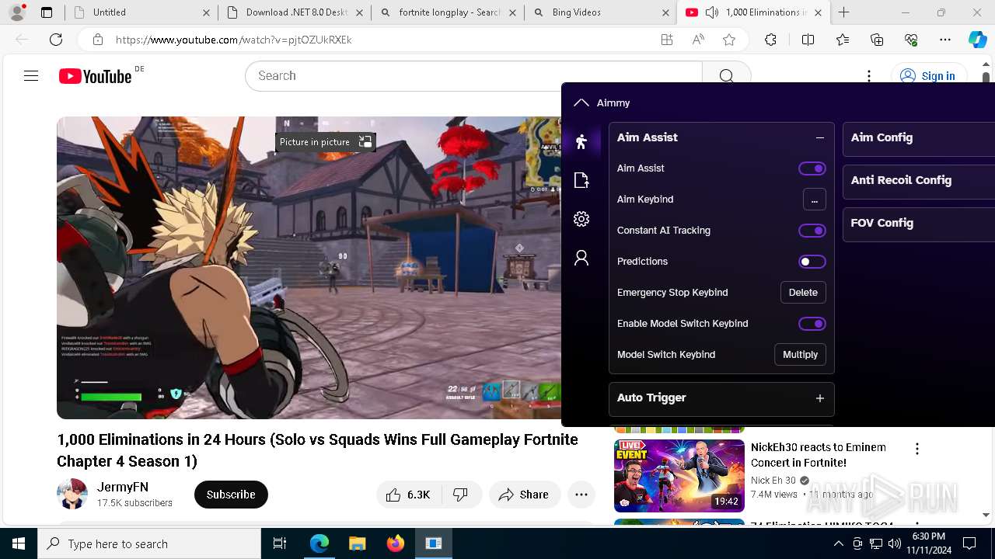995x559 pixels.
Task: Open Edge collections icon
Action: [x=877, y=40]
